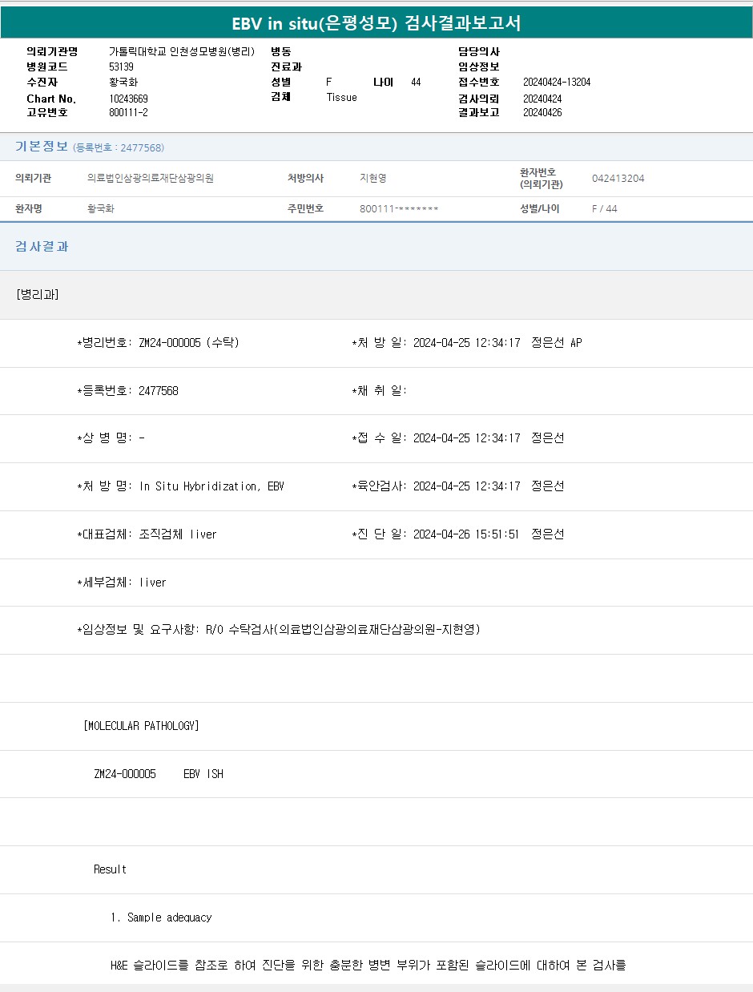Click the 검사결과 section heading

coord(42,247)
